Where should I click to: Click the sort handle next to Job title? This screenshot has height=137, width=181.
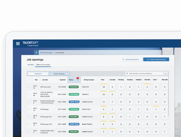coord(41,80)
